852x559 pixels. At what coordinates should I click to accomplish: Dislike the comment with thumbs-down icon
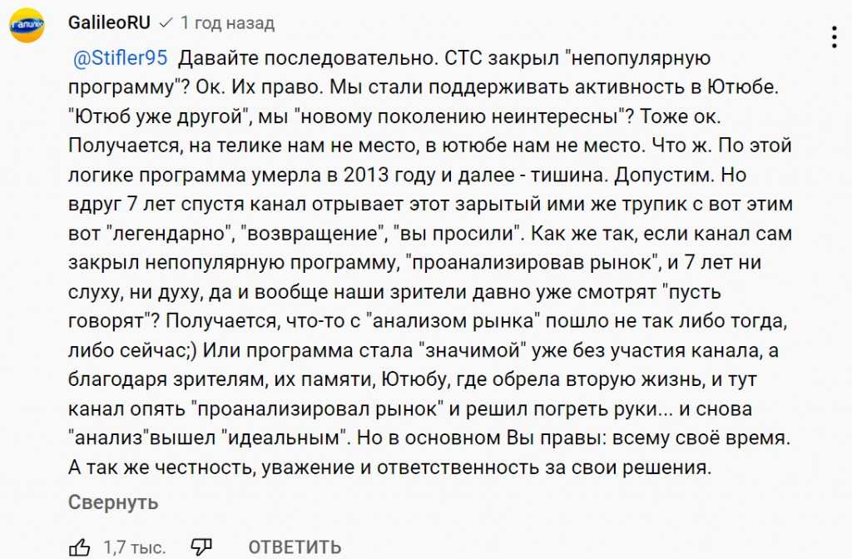tap(201, 547)
